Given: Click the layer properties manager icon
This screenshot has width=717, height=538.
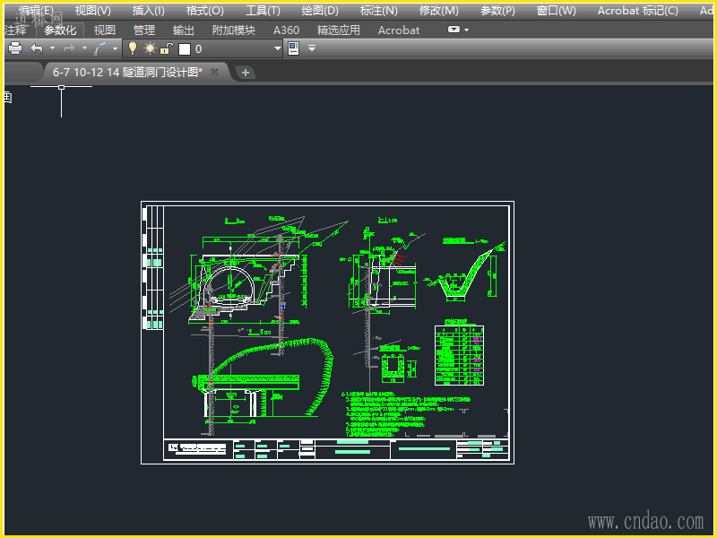Looking at the screenshot, I should pyautogui.click(x=293, y=48).
